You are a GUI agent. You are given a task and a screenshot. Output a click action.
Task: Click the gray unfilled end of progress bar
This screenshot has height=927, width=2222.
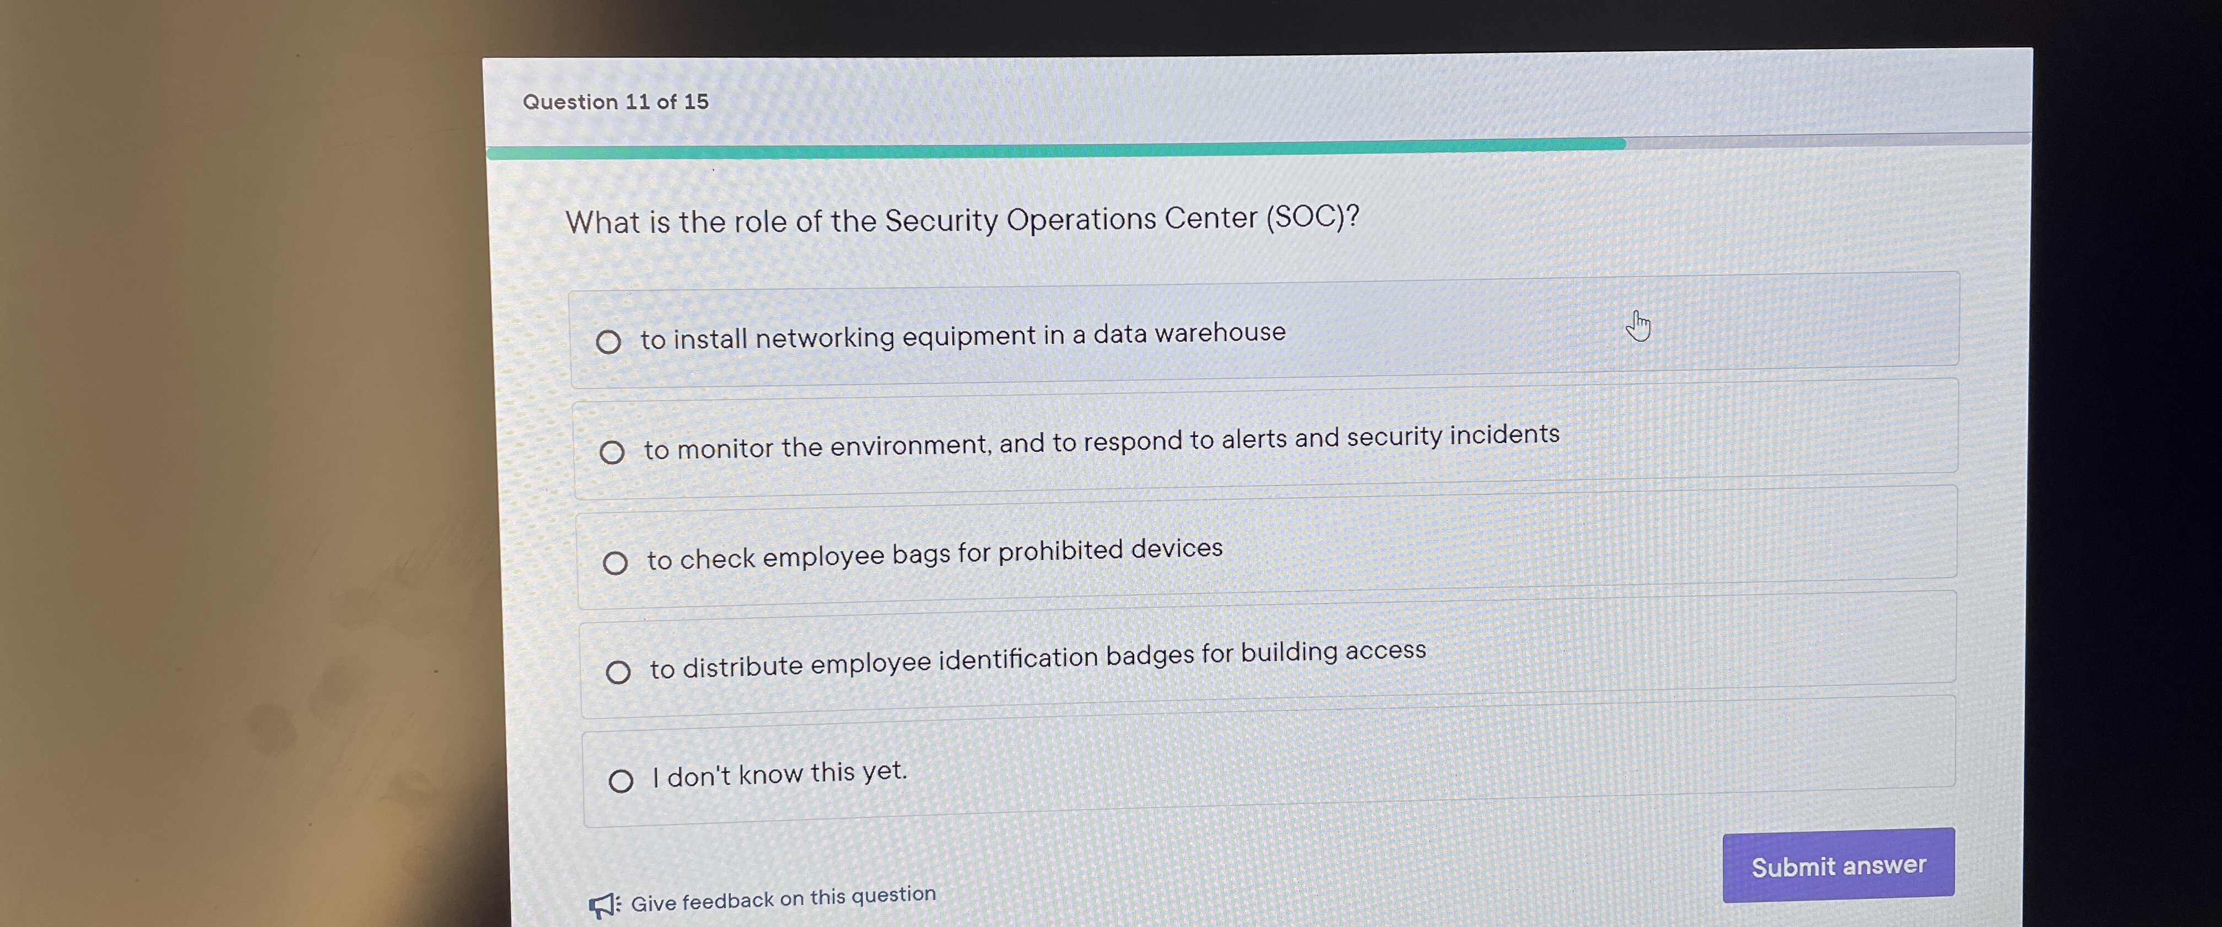pos(1829,139)
